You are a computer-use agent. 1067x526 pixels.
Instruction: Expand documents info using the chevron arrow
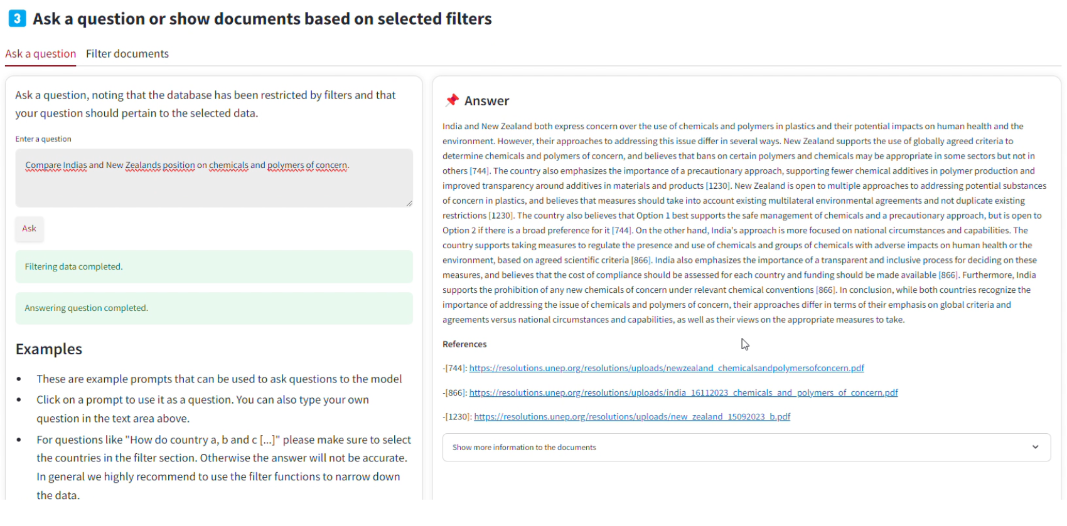(1035, 447)
